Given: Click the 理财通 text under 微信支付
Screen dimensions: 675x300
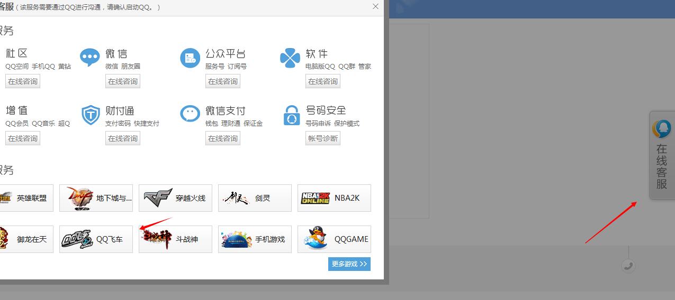Looking at the screenshot, I should (231, 124).
